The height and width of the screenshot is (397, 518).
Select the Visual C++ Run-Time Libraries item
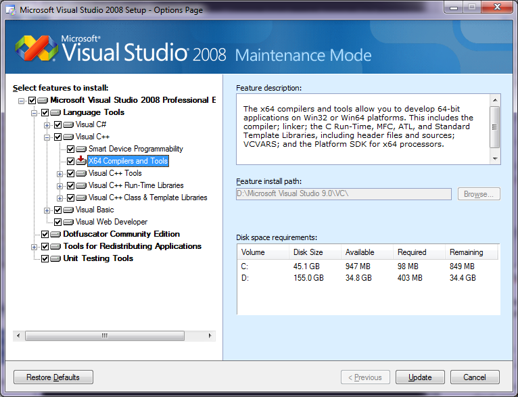pos(136,185)
